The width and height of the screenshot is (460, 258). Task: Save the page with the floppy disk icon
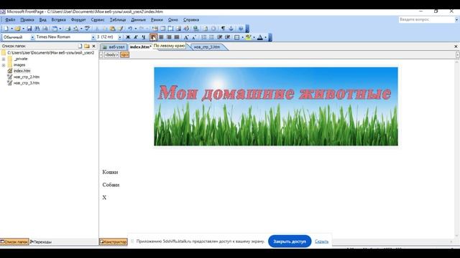click(x=29, y=29)
